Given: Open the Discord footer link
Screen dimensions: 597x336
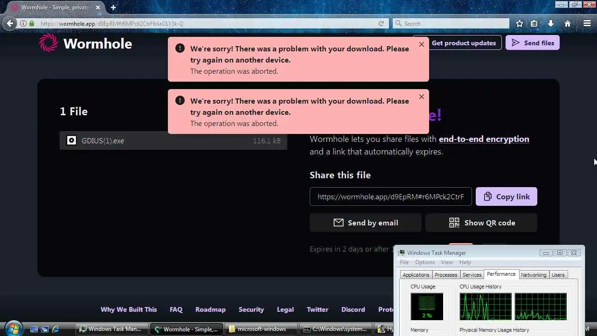Looking at the screenshot, I should click(x=353, y=309).
